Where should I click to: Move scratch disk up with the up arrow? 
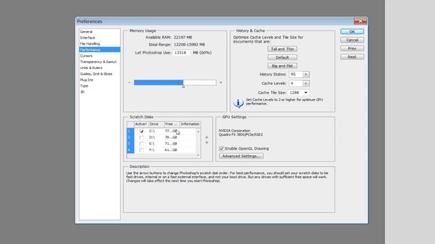tap(207, 137)
